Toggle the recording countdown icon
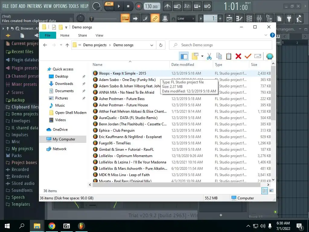This screenshot has height=232, width=309. 187,6
